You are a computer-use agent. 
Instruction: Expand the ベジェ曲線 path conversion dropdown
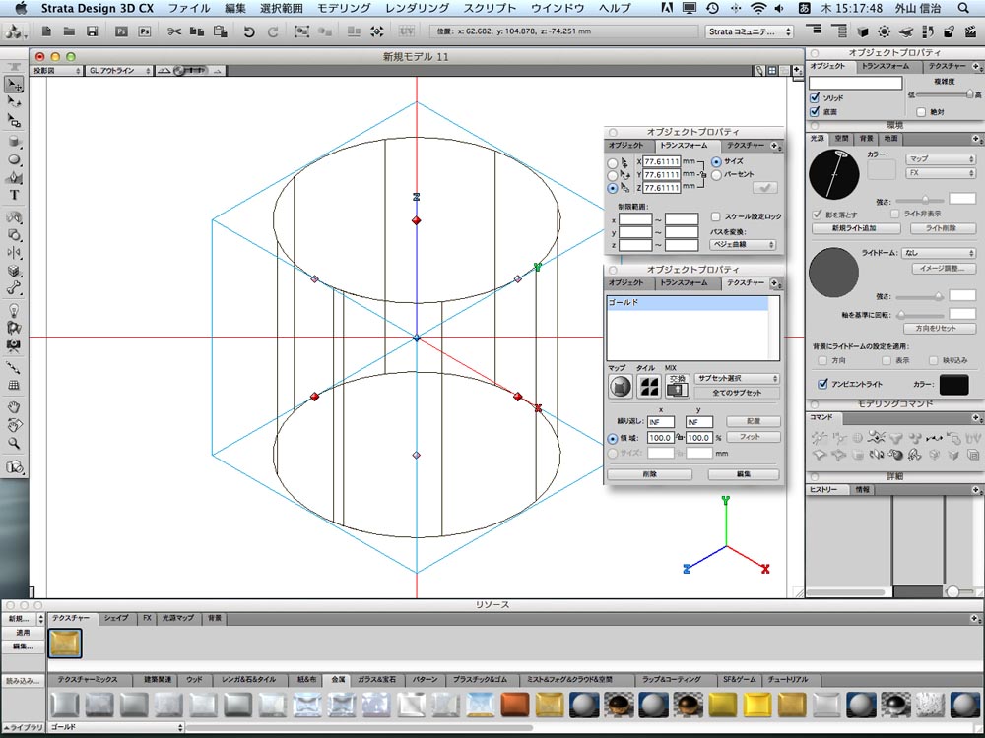743,245
